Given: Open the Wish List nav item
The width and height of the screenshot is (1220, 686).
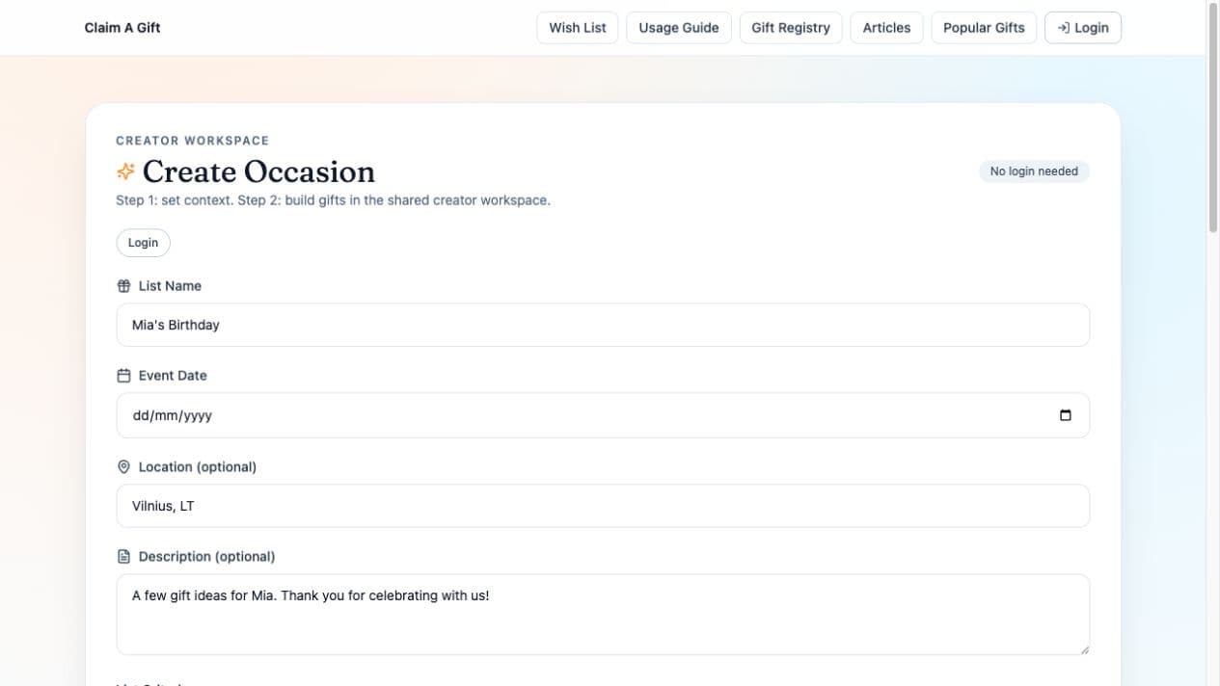Looking at the screenshot, I should click(x=578, y=28).
